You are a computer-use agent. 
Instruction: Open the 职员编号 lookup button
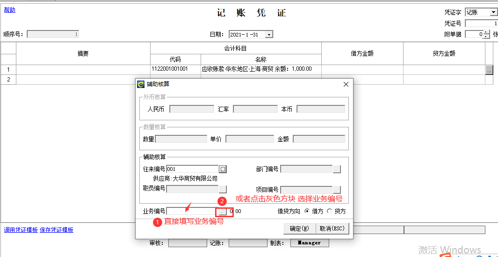tap(223, 189)
